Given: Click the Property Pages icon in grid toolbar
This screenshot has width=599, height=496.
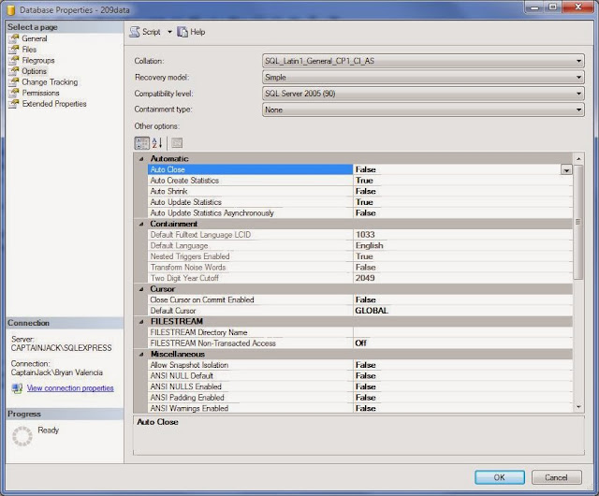Looking at the screenshot, I should (177, 143).
